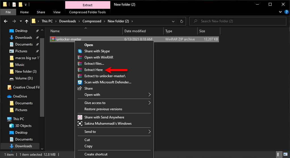Click the WinRAR icon beside Extract Here
290x158 pixels.
[x=80, y=70]
